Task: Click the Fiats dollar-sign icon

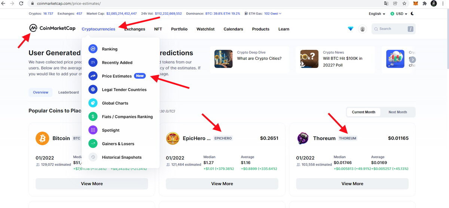Action: (x=93, y=117)
